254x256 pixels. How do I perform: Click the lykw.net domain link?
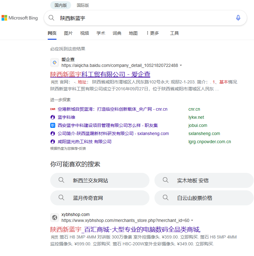(196, 117)
